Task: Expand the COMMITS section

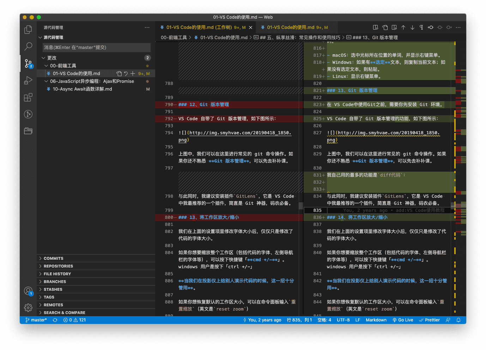Action: 96,258
